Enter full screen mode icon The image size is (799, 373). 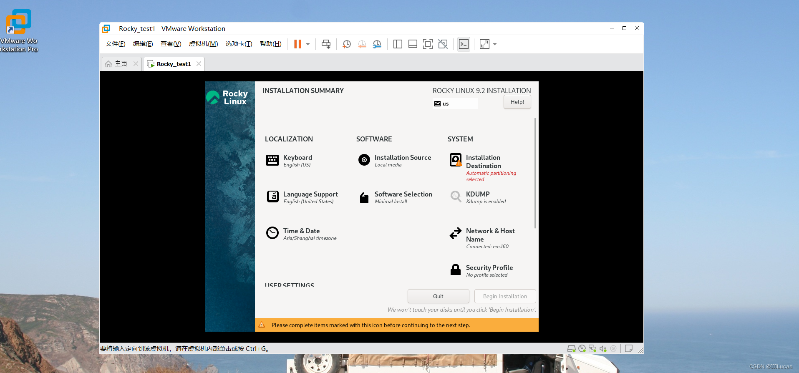click(x=428, y=44)
